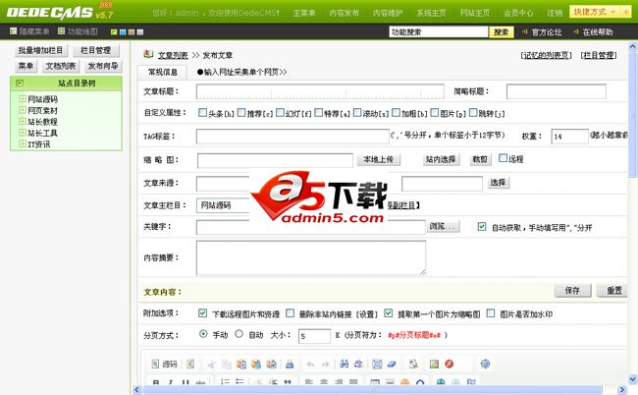Click the new page template icon beside 源码
Viewport: 638px width, 395px height.
190,365
